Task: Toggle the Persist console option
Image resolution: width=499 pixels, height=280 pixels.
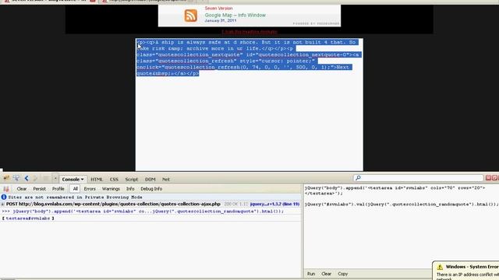Action: click(40, 189)
